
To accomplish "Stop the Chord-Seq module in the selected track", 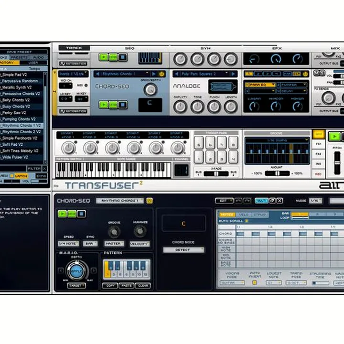I will pos(123,105).
